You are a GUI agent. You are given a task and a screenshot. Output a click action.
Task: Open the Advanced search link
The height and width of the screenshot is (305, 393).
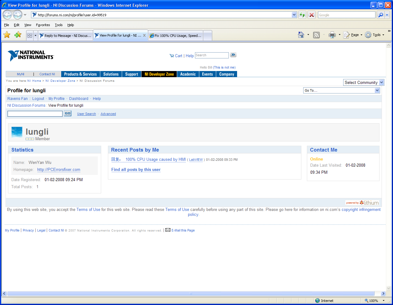coord(108,114)
